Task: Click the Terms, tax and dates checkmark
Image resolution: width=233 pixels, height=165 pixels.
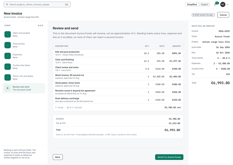Action: tap(8, 78)
